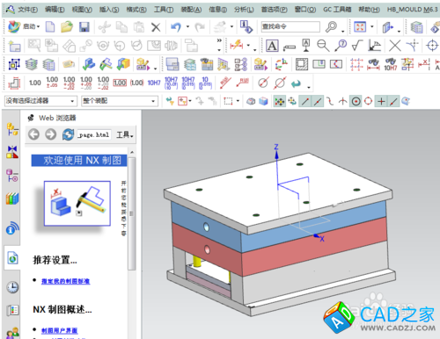Toggle the snap intersection plus option
The height and width of the screenshot is (339, 440).
(381, 102)
